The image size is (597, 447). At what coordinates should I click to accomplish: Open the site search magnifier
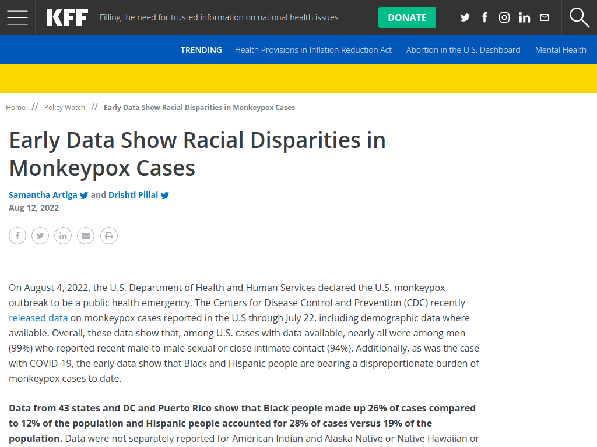pos(579,17)
